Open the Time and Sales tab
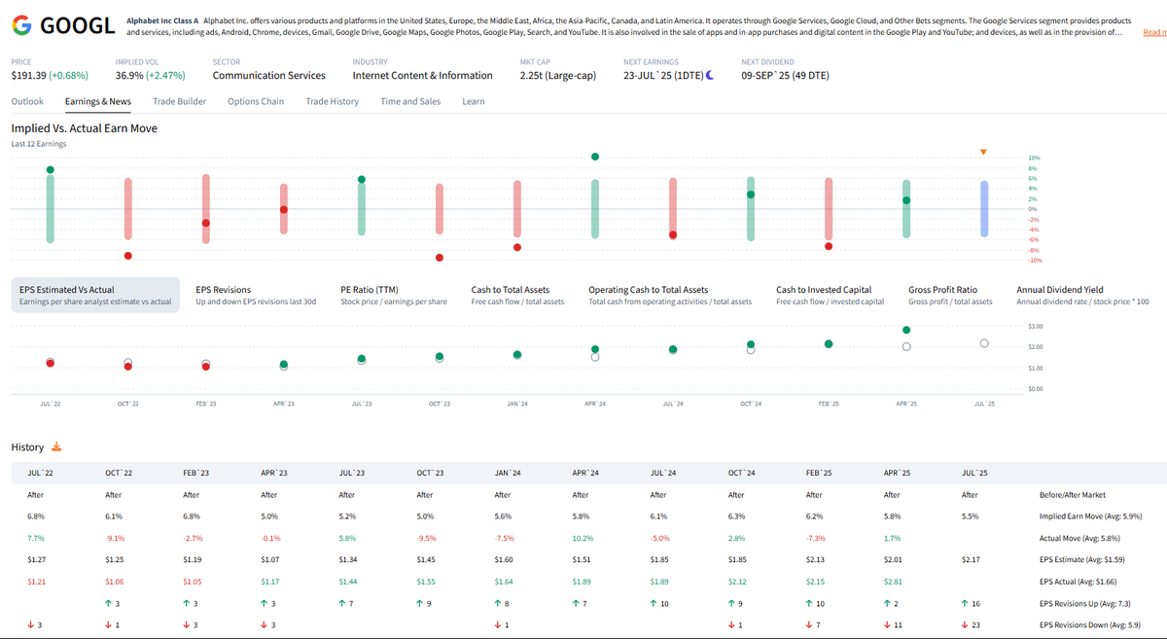Screen dimensions: 1167x639 point(410,101)
